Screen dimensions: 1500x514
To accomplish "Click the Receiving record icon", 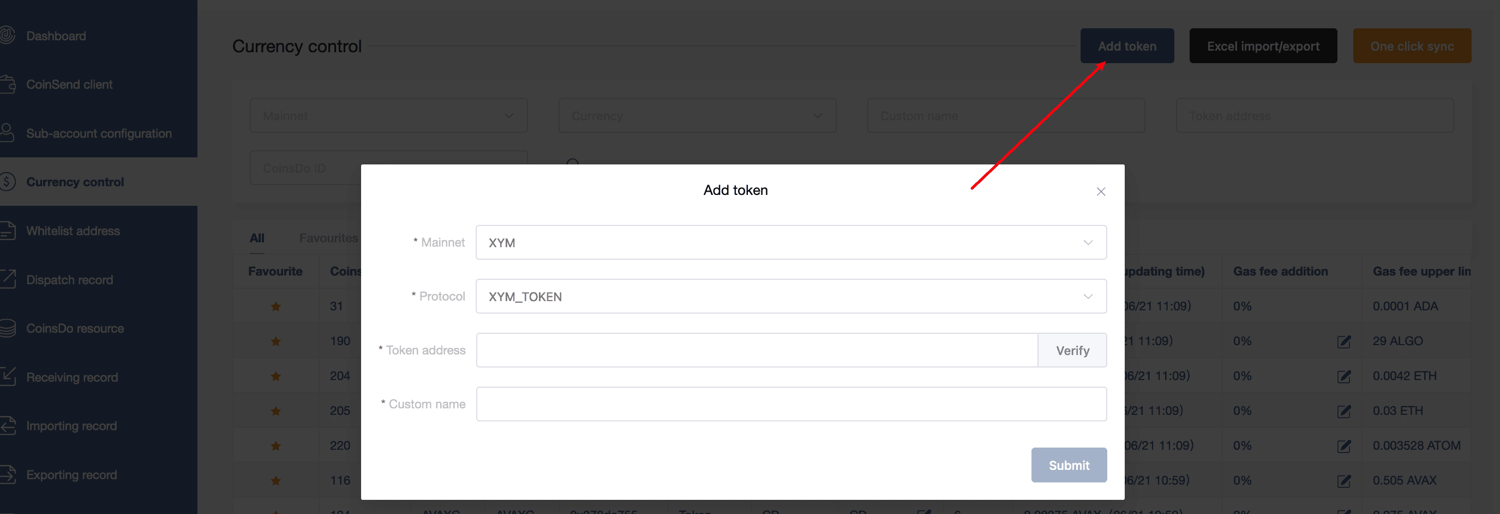I will click(x=7, y=377).
